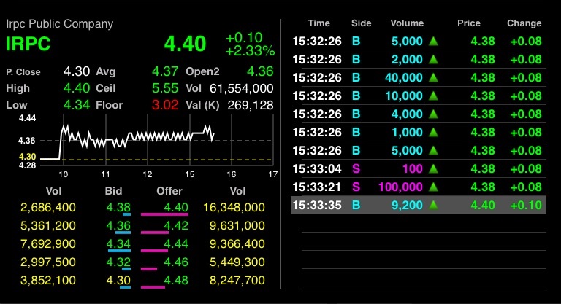561x304 pixels.
Task: Click bid volume 5,361,200
Action: 48,226
